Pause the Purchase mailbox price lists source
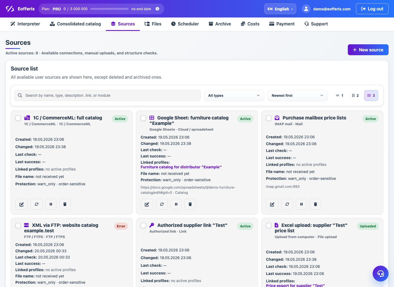The width and height of the screenshot is (394, 287). click(301, 204)
